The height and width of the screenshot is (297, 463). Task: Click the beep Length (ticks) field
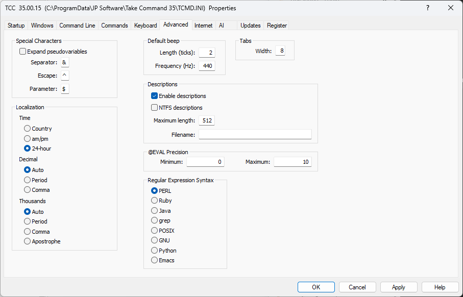tap(207, 53)
